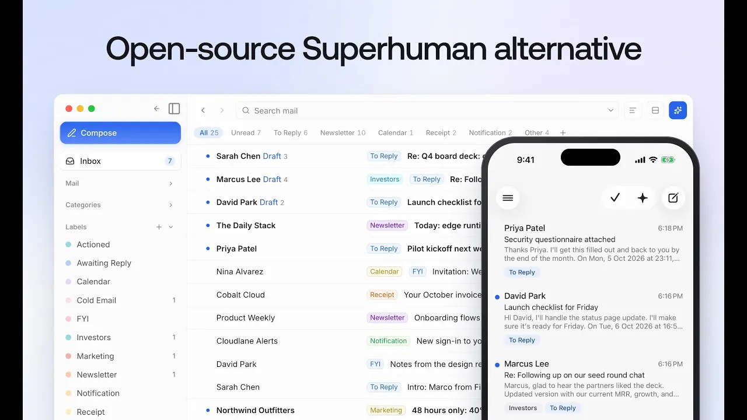Screen dimensions: 747x420
Task: Go forward with the next chevron
Action: (222, 110)
